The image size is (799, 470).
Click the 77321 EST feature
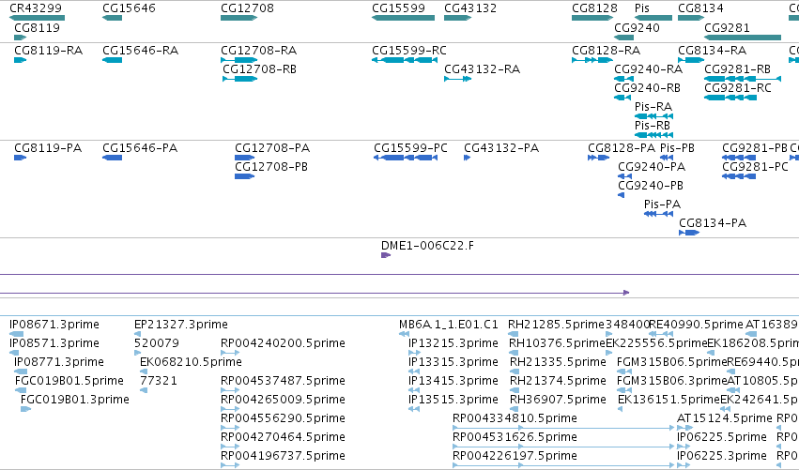pyautogui.click(x=144, y=391)
